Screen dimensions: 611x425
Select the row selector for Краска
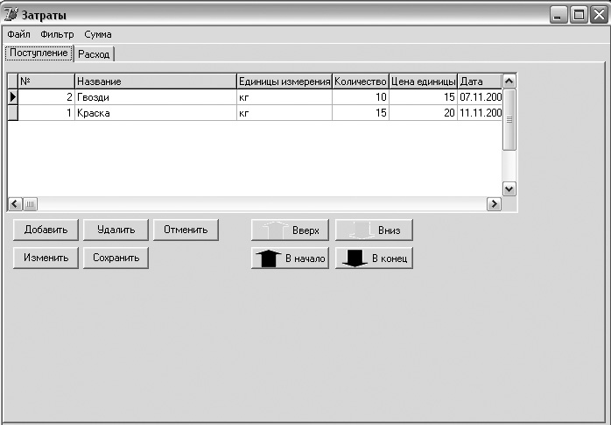[13, 113]
